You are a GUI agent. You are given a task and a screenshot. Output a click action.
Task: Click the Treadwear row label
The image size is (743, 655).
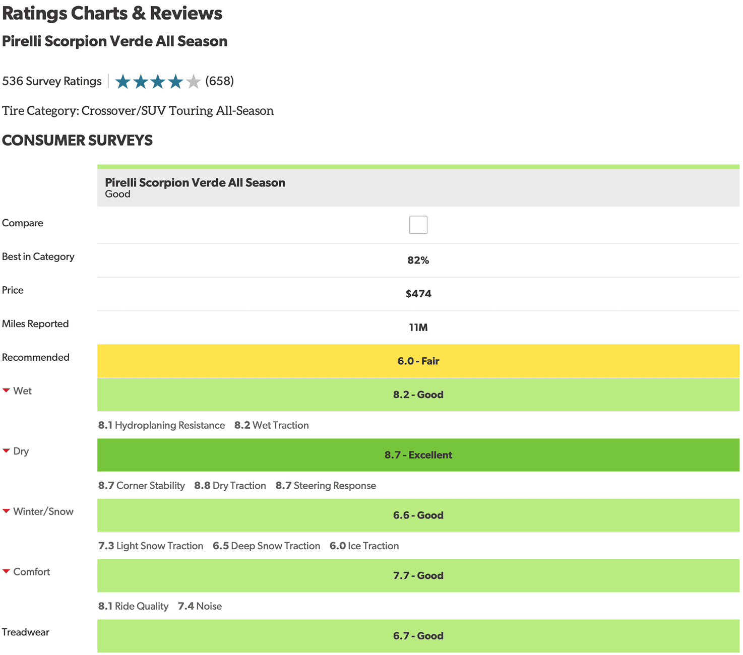(x=26, y=632)
